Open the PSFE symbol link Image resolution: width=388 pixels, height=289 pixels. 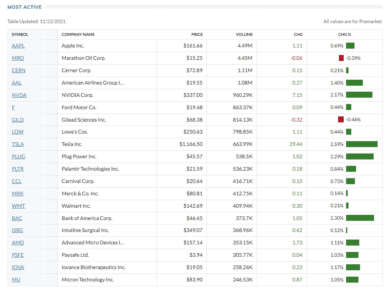18,255
